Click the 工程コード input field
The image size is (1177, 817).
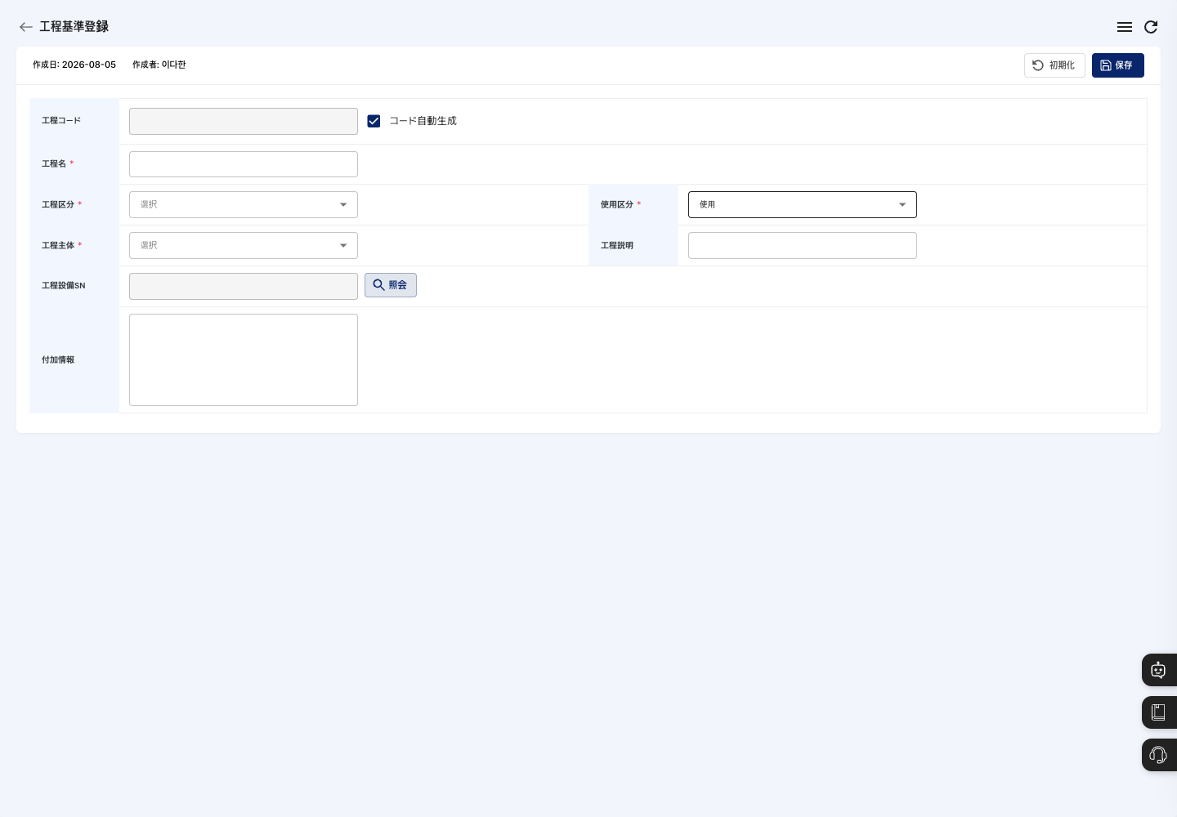(x=244, y=122)
